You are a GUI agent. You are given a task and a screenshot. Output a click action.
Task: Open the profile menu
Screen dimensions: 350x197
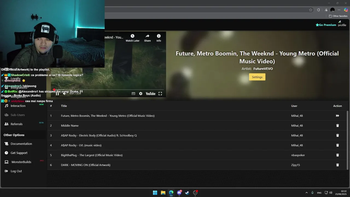point(342,24)
